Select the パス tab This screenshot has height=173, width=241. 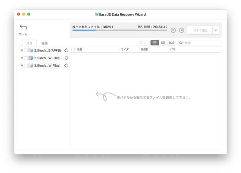29,43
